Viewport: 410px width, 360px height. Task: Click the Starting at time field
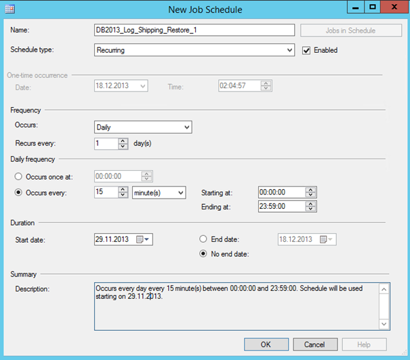click(282, 193)
